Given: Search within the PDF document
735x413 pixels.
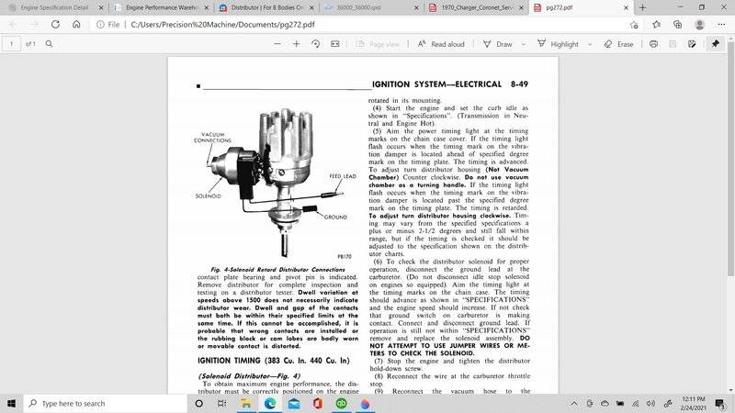Looking at the screenshot, I should (x=50, y=43).
